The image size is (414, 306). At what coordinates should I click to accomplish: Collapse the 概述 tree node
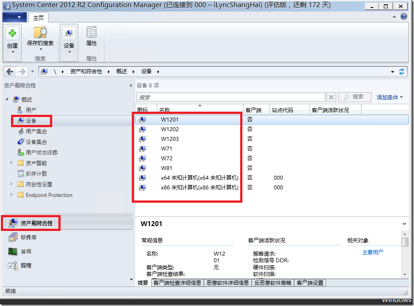[7, 99]
